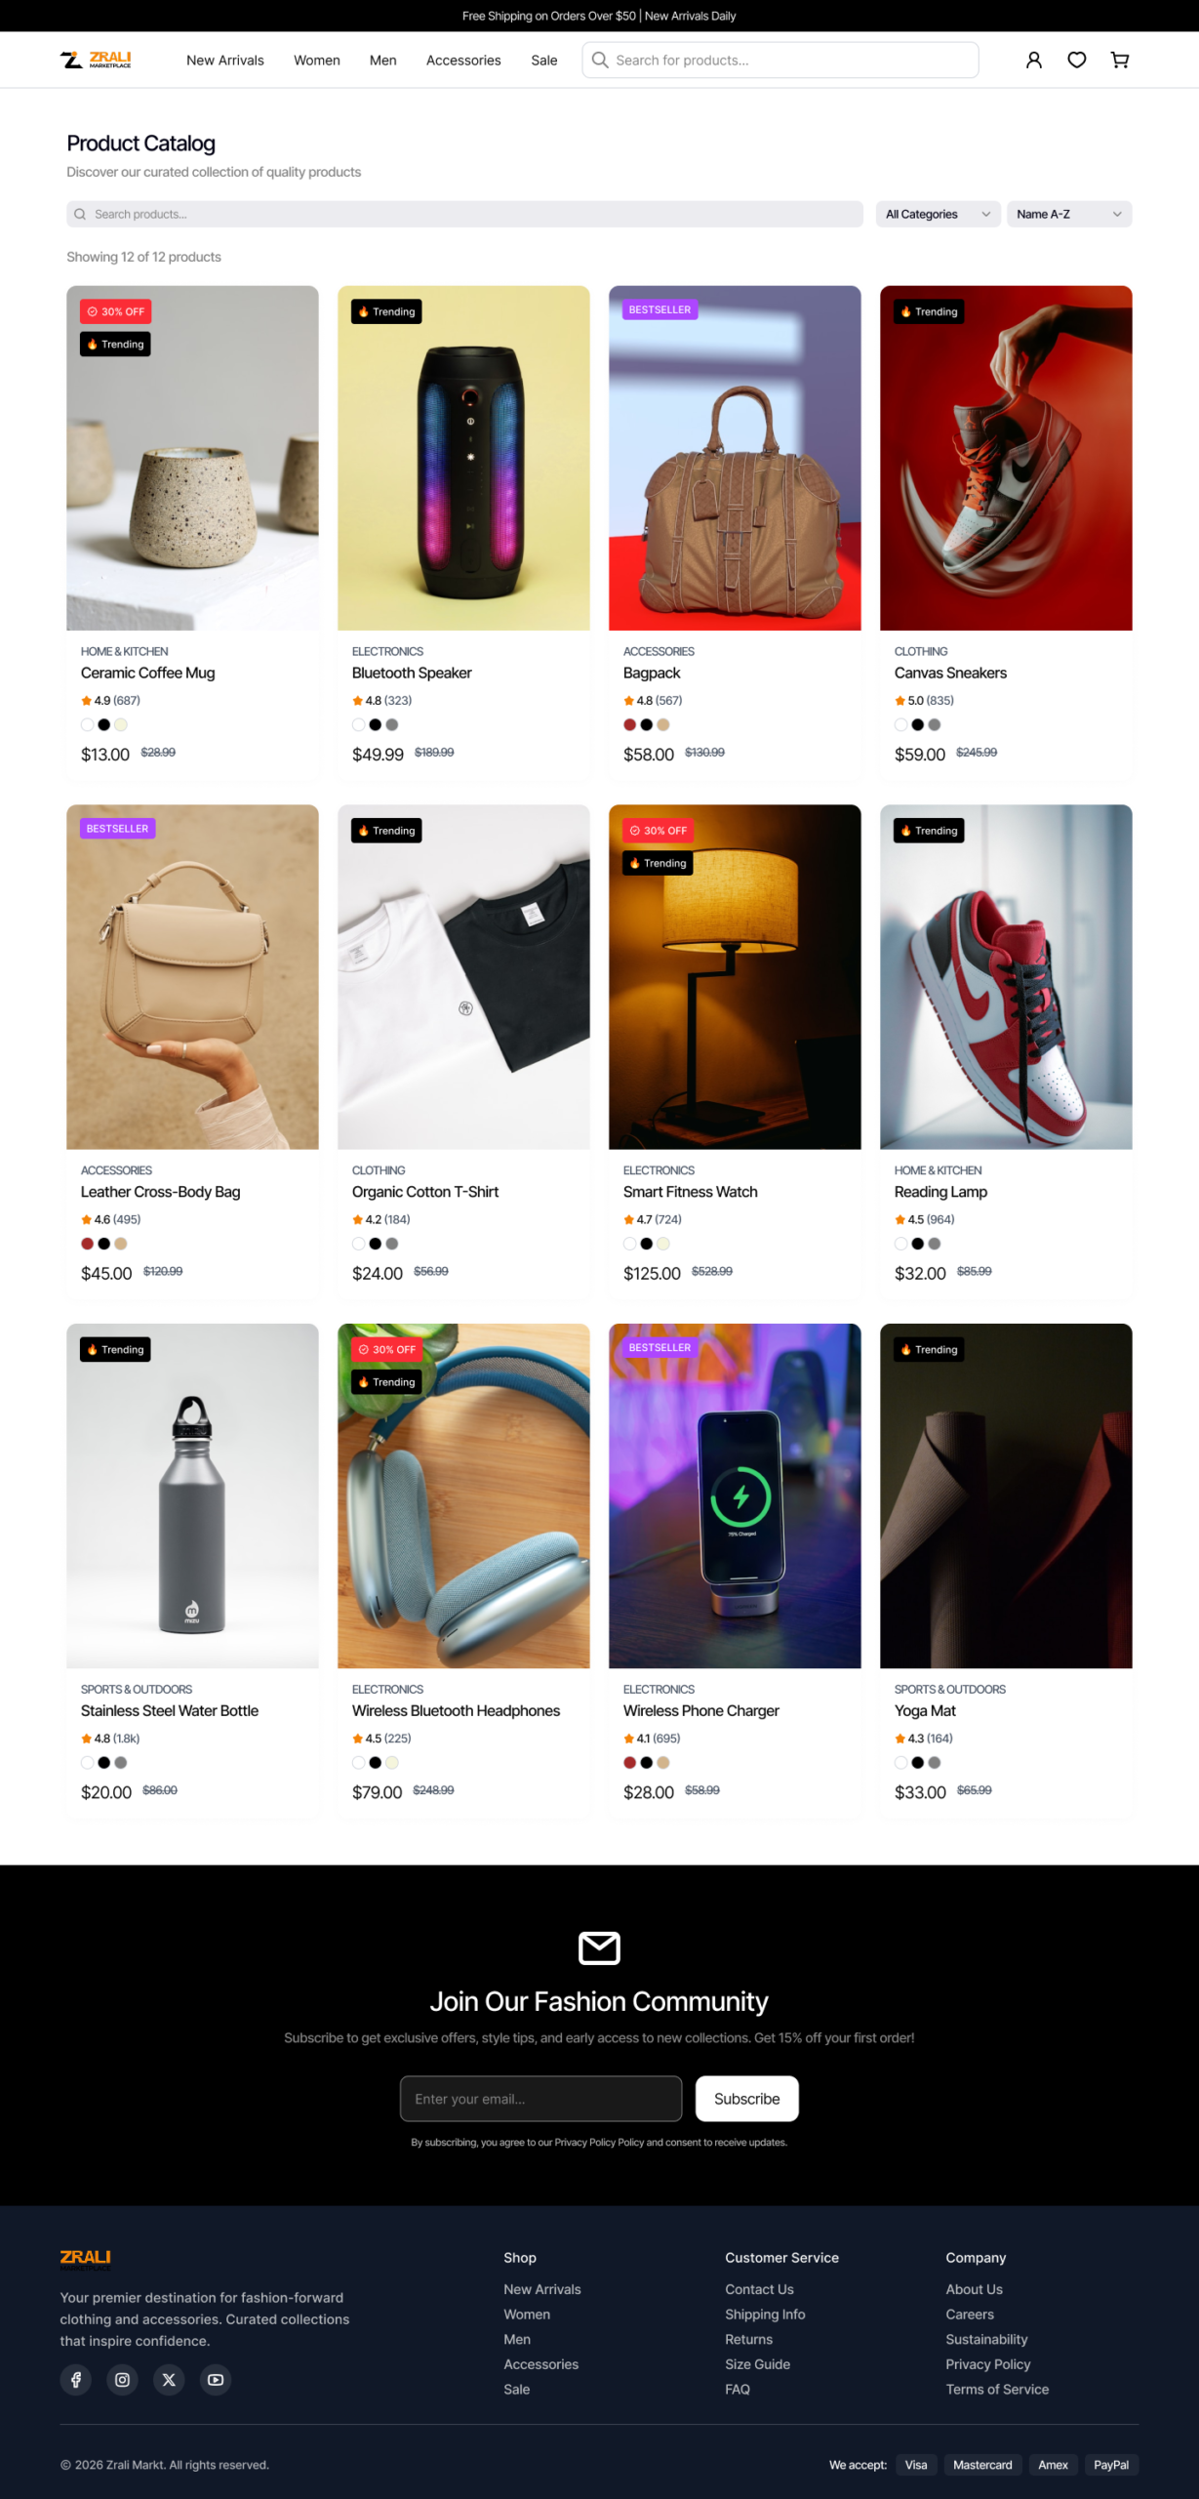Image resolution: width=1199 pixels, height=2499 pixels.
Task: Open the YouTube social icon in footer
Action: pos(216,2380)
